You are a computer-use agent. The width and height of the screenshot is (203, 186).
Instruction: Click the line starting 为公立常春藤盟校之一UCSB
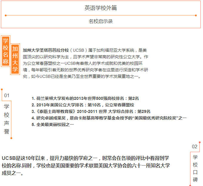tap(83, 63)
